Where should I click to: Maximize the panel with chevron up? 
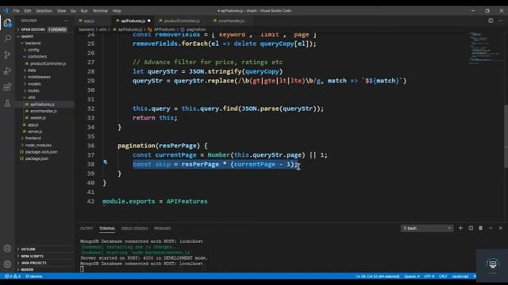491,228
